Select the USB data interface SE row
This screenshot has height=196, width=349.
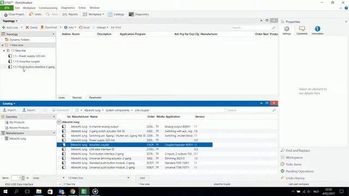tap(135, 149)
